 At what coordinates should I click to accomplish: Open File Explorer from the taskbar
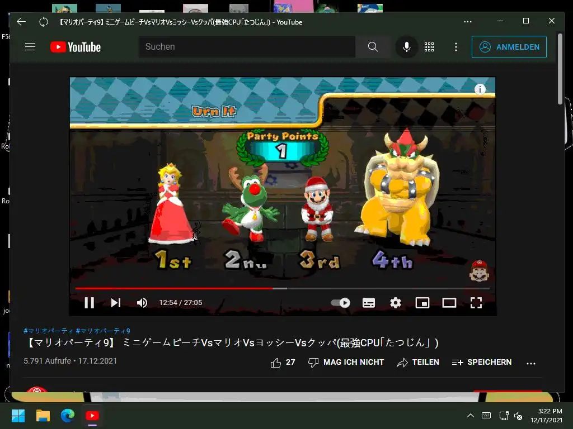[43, 416]
